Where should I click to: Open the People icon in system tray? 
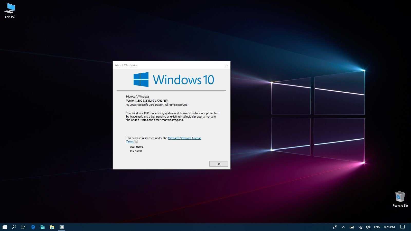[x=335, y=227]
